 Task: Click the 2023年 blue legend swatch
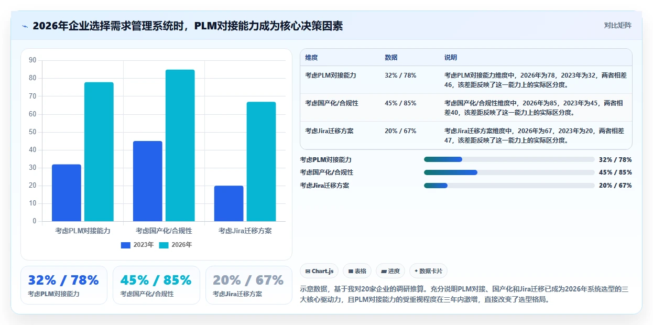pos(126,245)
